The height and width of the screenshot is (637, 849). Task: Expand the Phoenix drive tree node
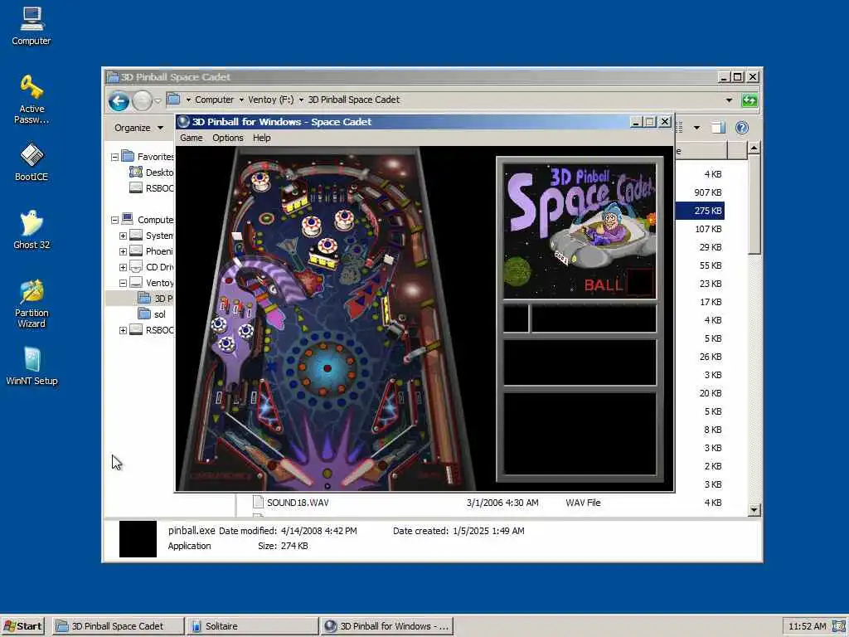point(123,251)
